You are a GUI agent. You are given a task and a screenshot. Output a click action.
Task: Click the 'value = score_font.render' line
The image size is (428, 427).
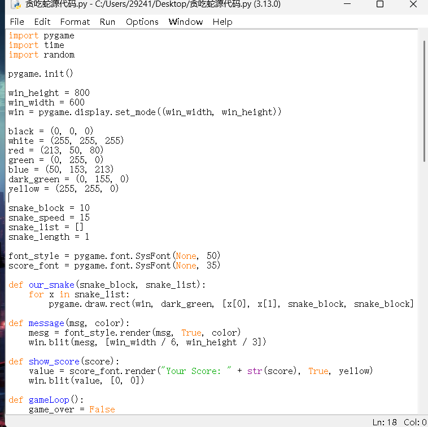(200, 371)
